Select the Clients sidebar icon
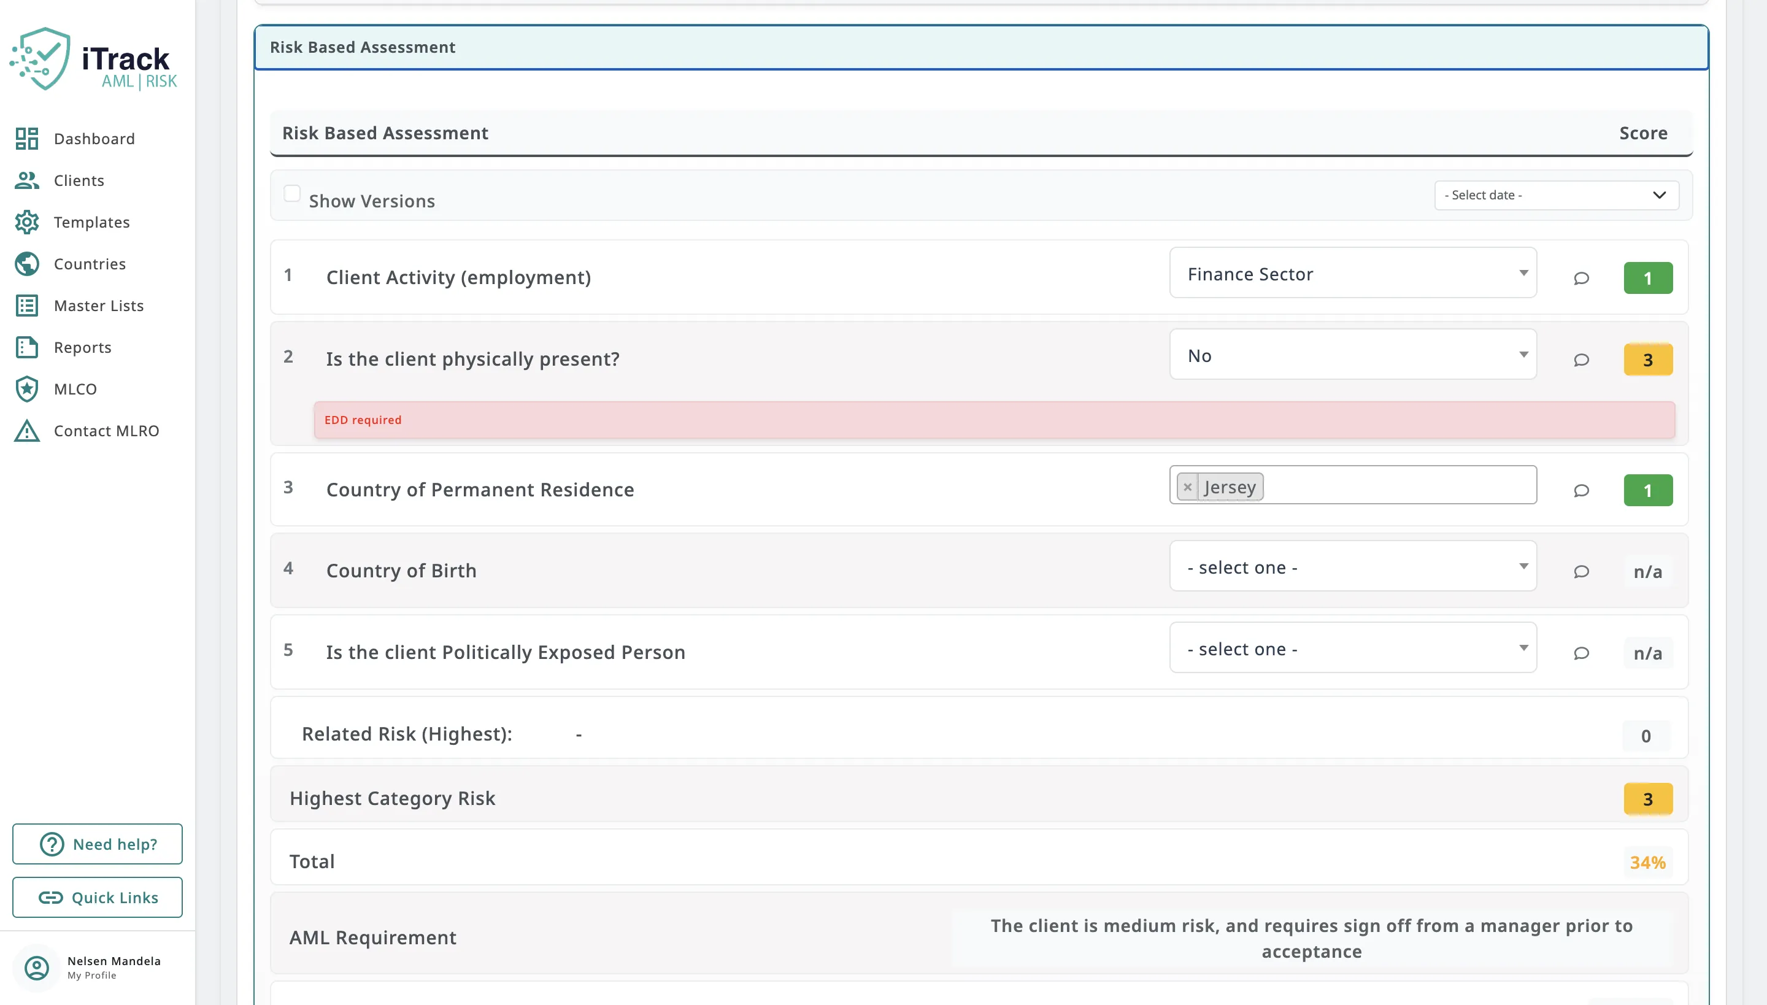 pyautogui.click(x=26, y=180)
